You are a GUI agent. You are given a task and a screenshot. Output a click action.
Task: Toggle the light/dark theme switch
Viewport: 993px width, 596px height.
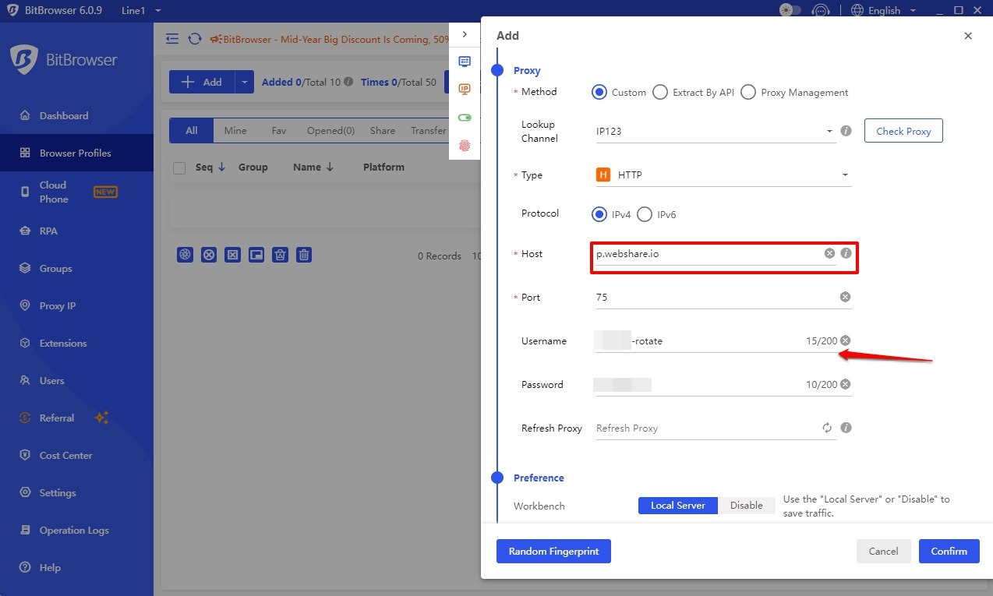(x=790, y=10)
